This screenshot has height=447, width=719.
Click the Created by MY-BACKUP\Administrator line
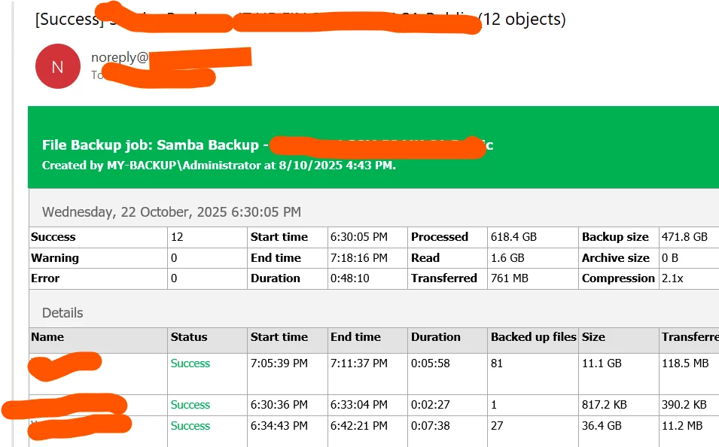(218, 165)
